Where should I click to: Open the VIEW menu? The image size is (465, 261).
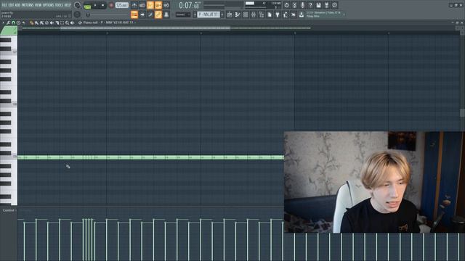(x=39, y=5)
